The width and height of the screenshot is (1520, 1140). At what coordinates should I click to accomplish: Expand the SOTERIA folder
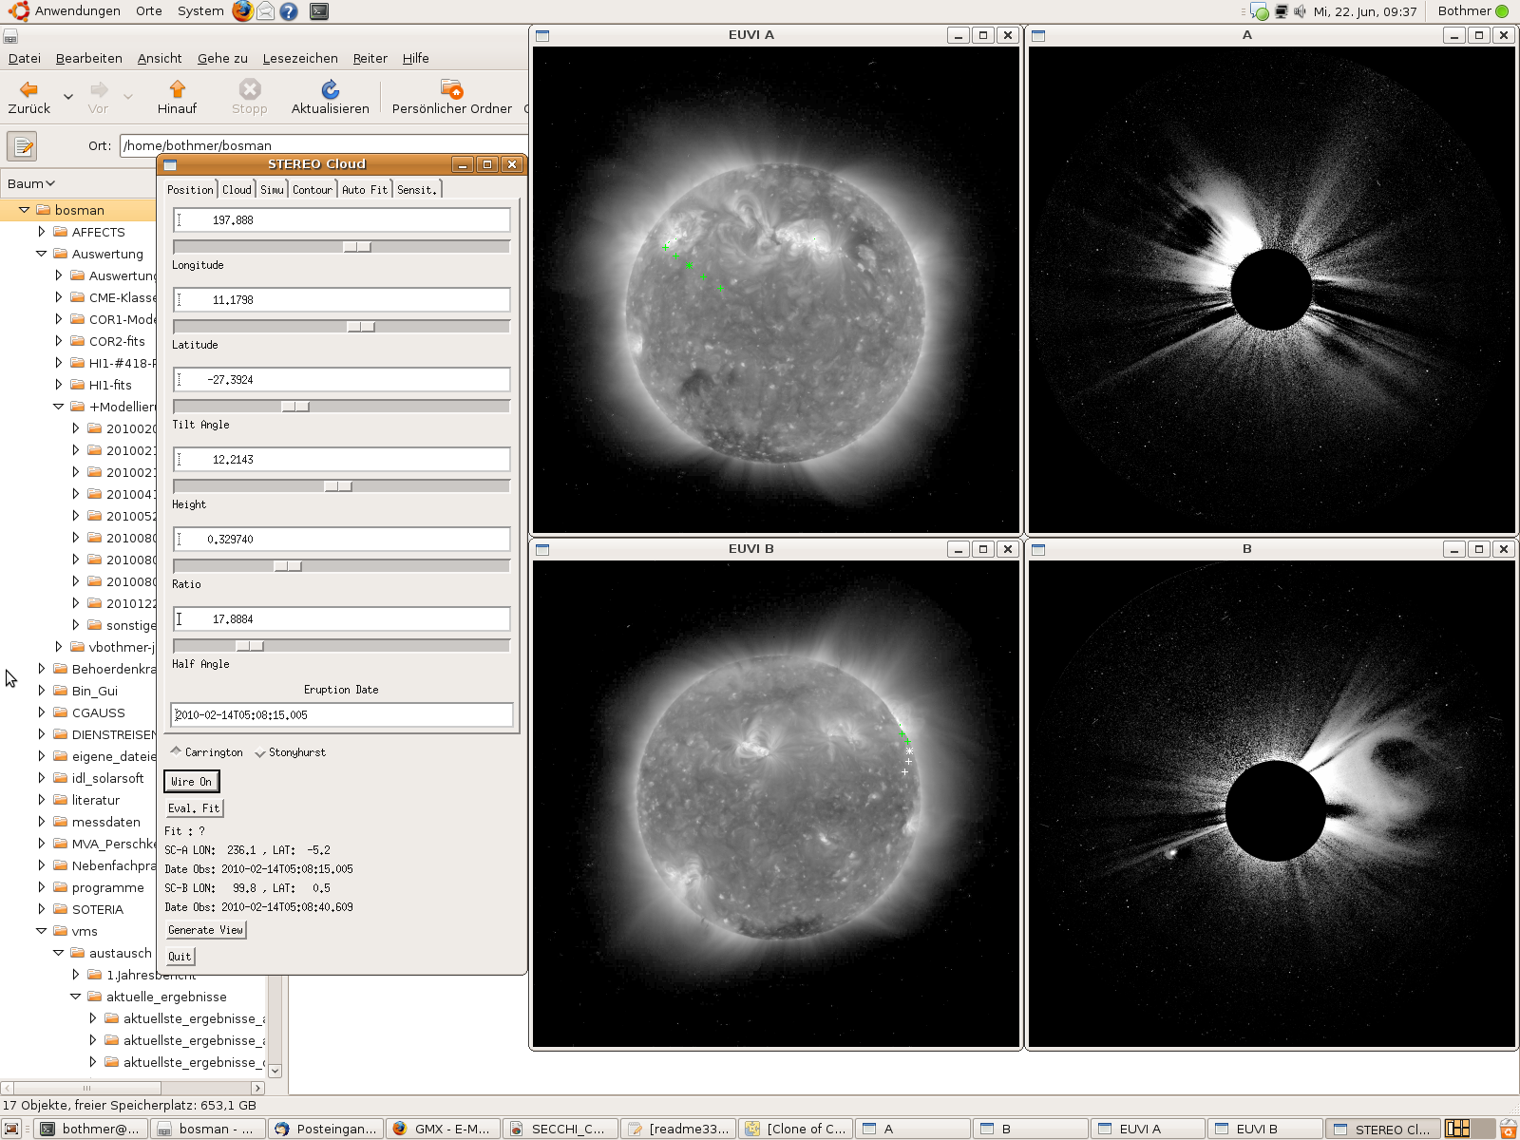[x=41, y=909]
